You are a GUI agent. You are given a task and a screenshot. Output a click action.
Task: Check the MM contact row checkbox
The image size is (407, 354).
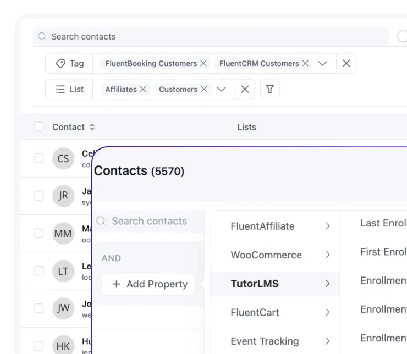pos(39,233)
